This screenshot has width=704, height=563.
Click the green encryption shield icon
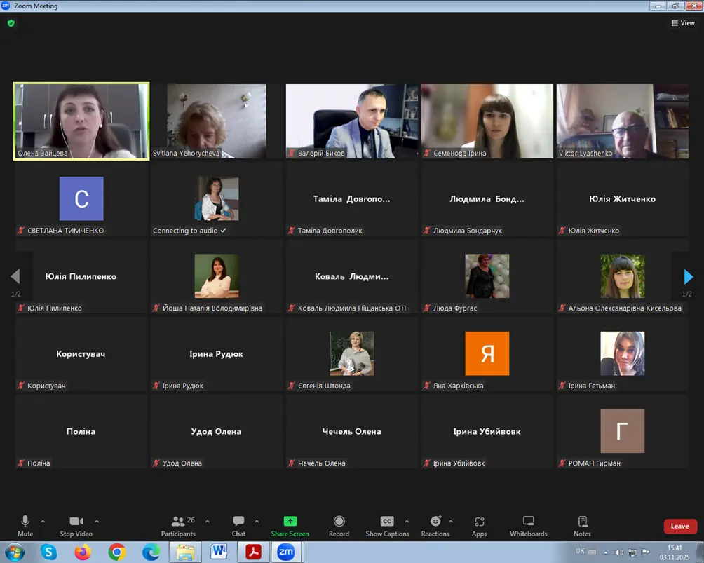coord(11,23)
